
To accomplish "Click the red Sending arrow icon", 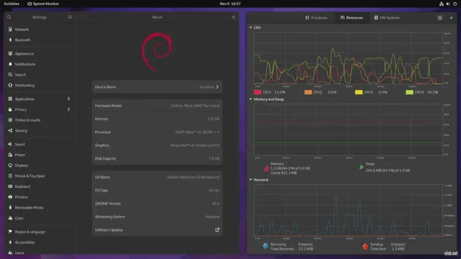I will coord(365,246).
